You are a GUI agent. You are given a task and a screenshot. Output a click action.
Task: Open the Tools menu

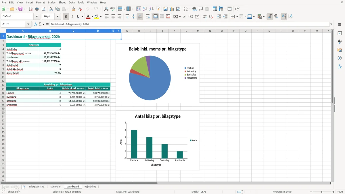point(81,3)
